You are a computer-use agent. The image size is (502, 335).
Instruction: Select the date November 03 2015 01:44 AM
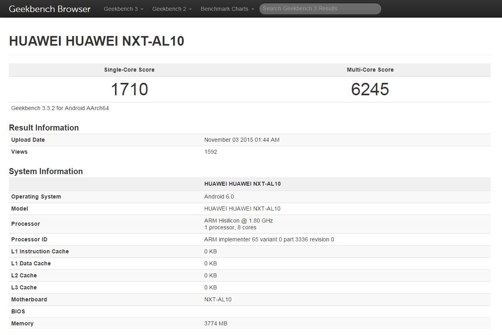(x=242, y=140)
